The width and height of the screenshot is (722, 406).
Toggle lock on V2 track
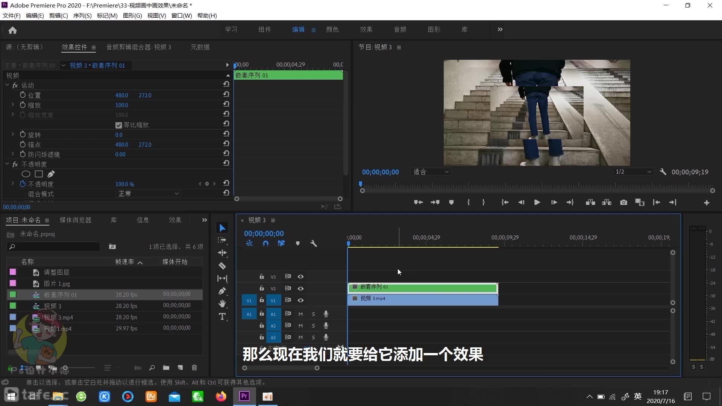pyautogui.click(x=262, y=288)
